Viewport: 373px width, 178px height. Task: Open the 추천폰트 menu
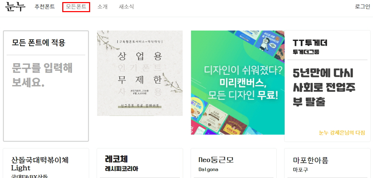[45, 7]
